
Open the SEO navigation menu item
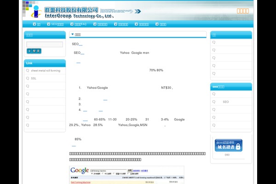pyautogui.click(x=57, y=24)
